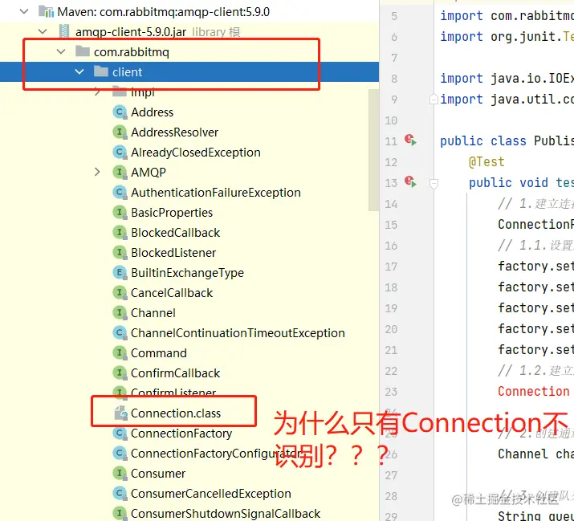
Task: Select ConsumerCancelledException in the tree
Action: [211, 494]
